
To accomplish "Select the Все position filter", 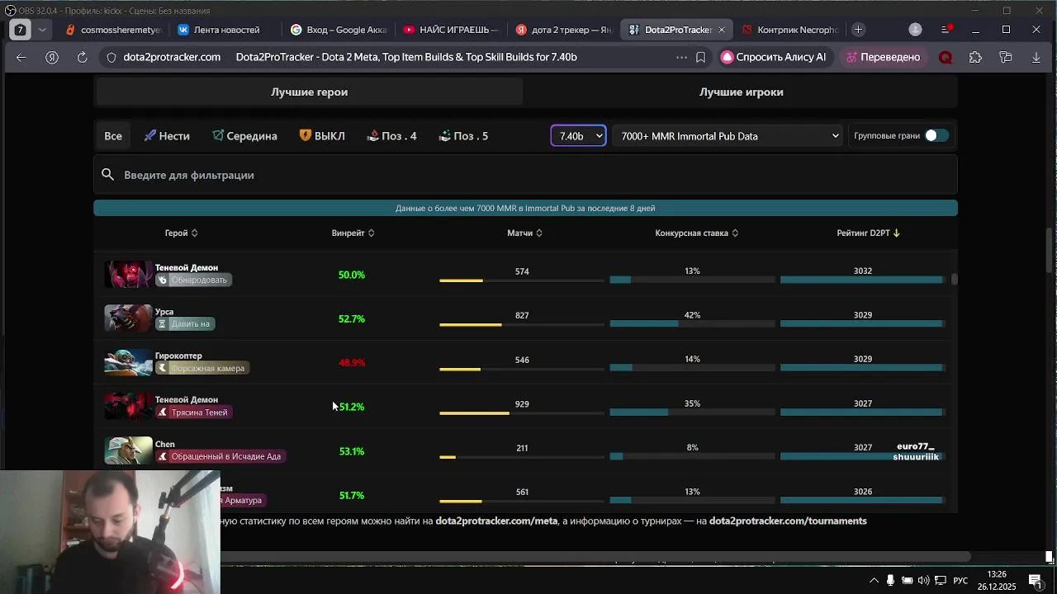I will tap(113, 136).
